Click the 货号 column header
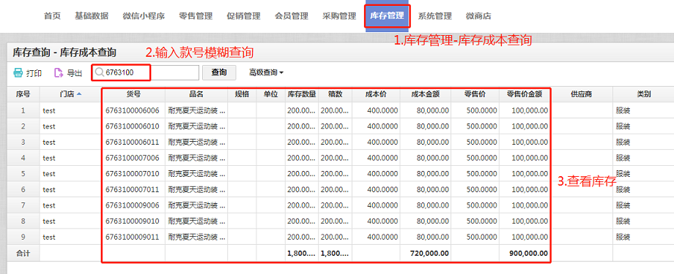 133,95
